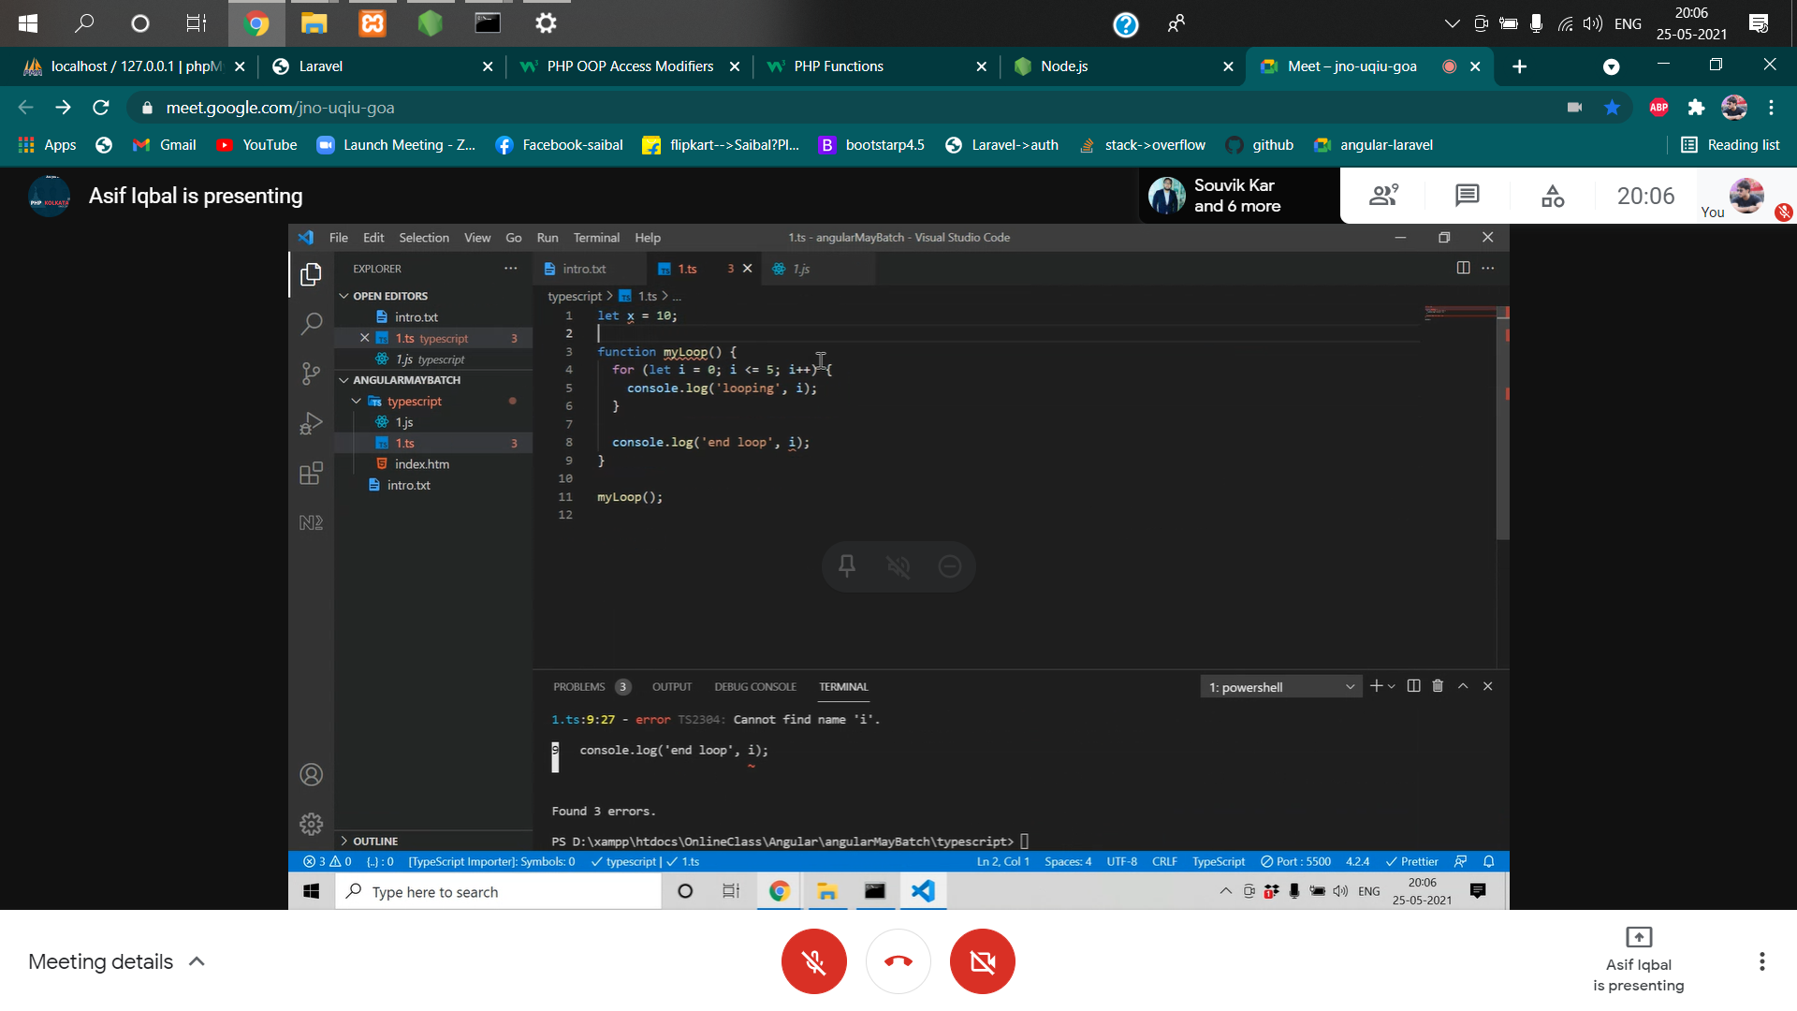Click the address bar URL
Screen dimensions: 1797x1011
tap(280, 108)
